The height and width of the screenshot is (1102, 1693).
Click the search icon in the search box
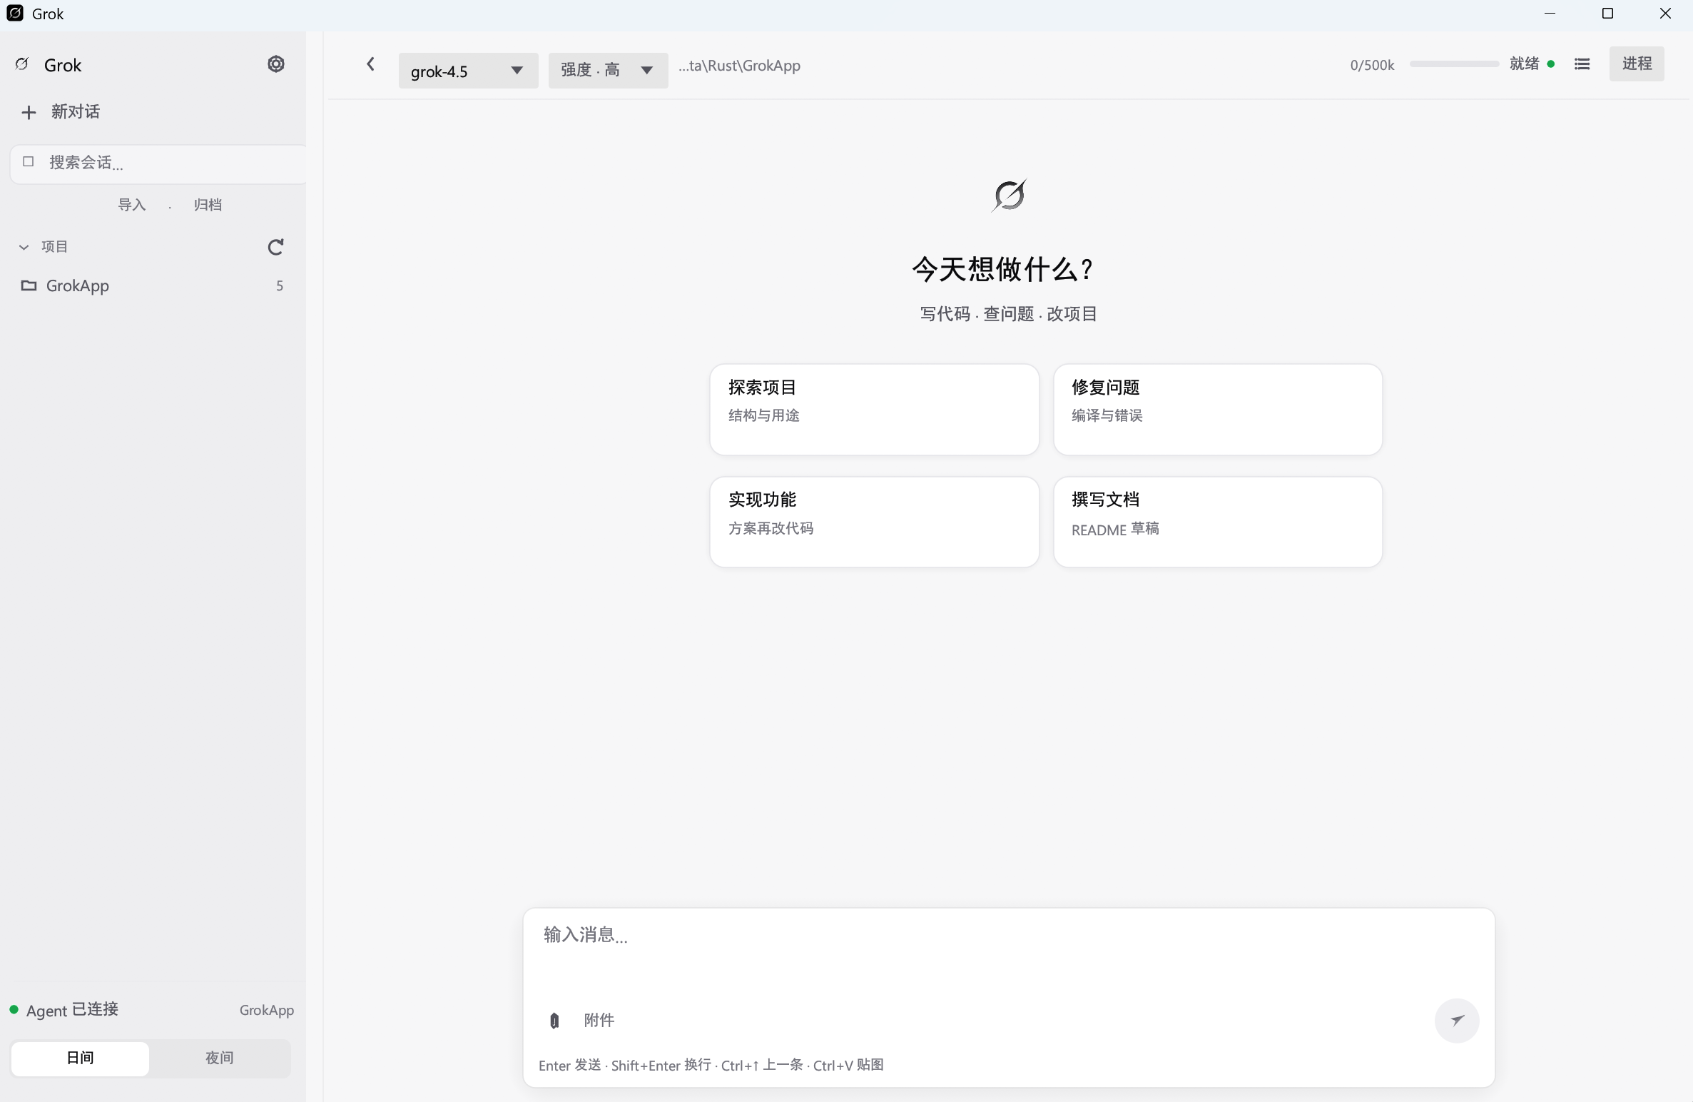tap(29, 161)
